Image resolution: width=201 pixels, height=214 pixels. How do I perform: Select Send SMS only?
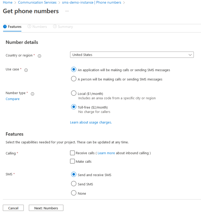74,184
